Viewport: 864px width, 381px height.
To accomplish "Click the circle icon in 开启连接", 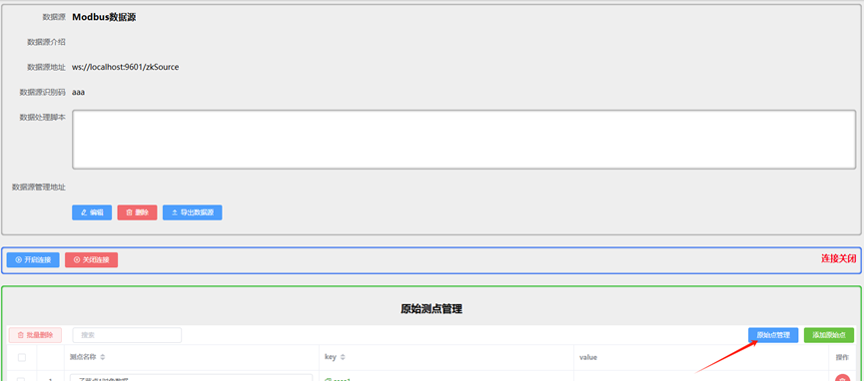I will click(18, 260).
